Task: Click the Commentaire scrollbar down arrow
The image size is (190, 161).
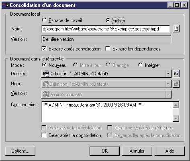Action: [x=176, y=118]
